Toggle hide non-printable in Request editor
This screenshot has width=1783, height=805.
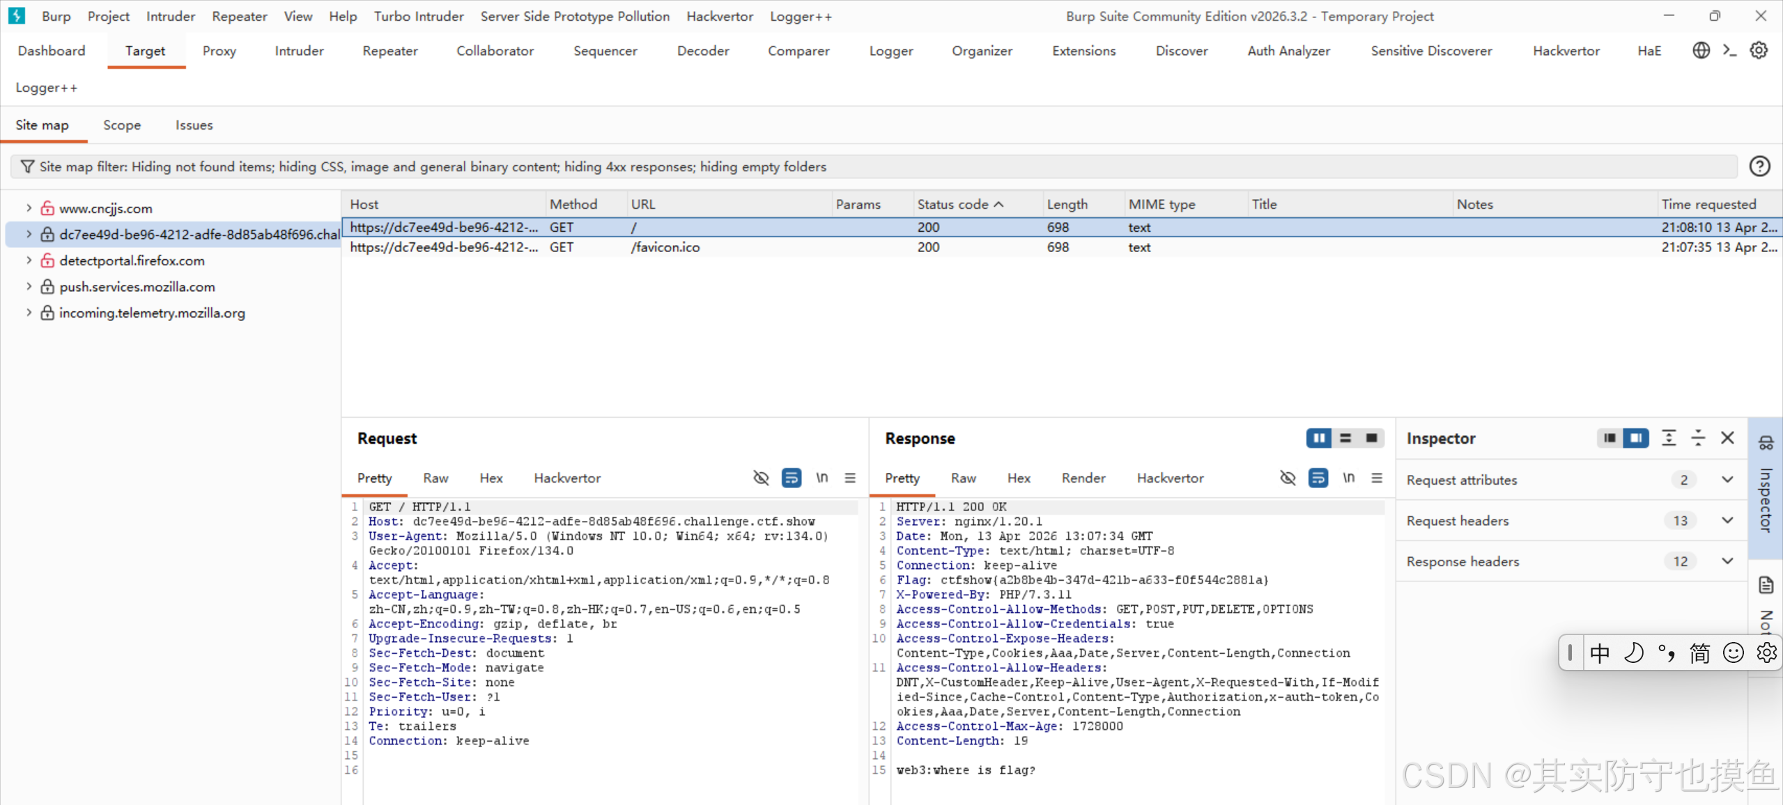[760, 478]
